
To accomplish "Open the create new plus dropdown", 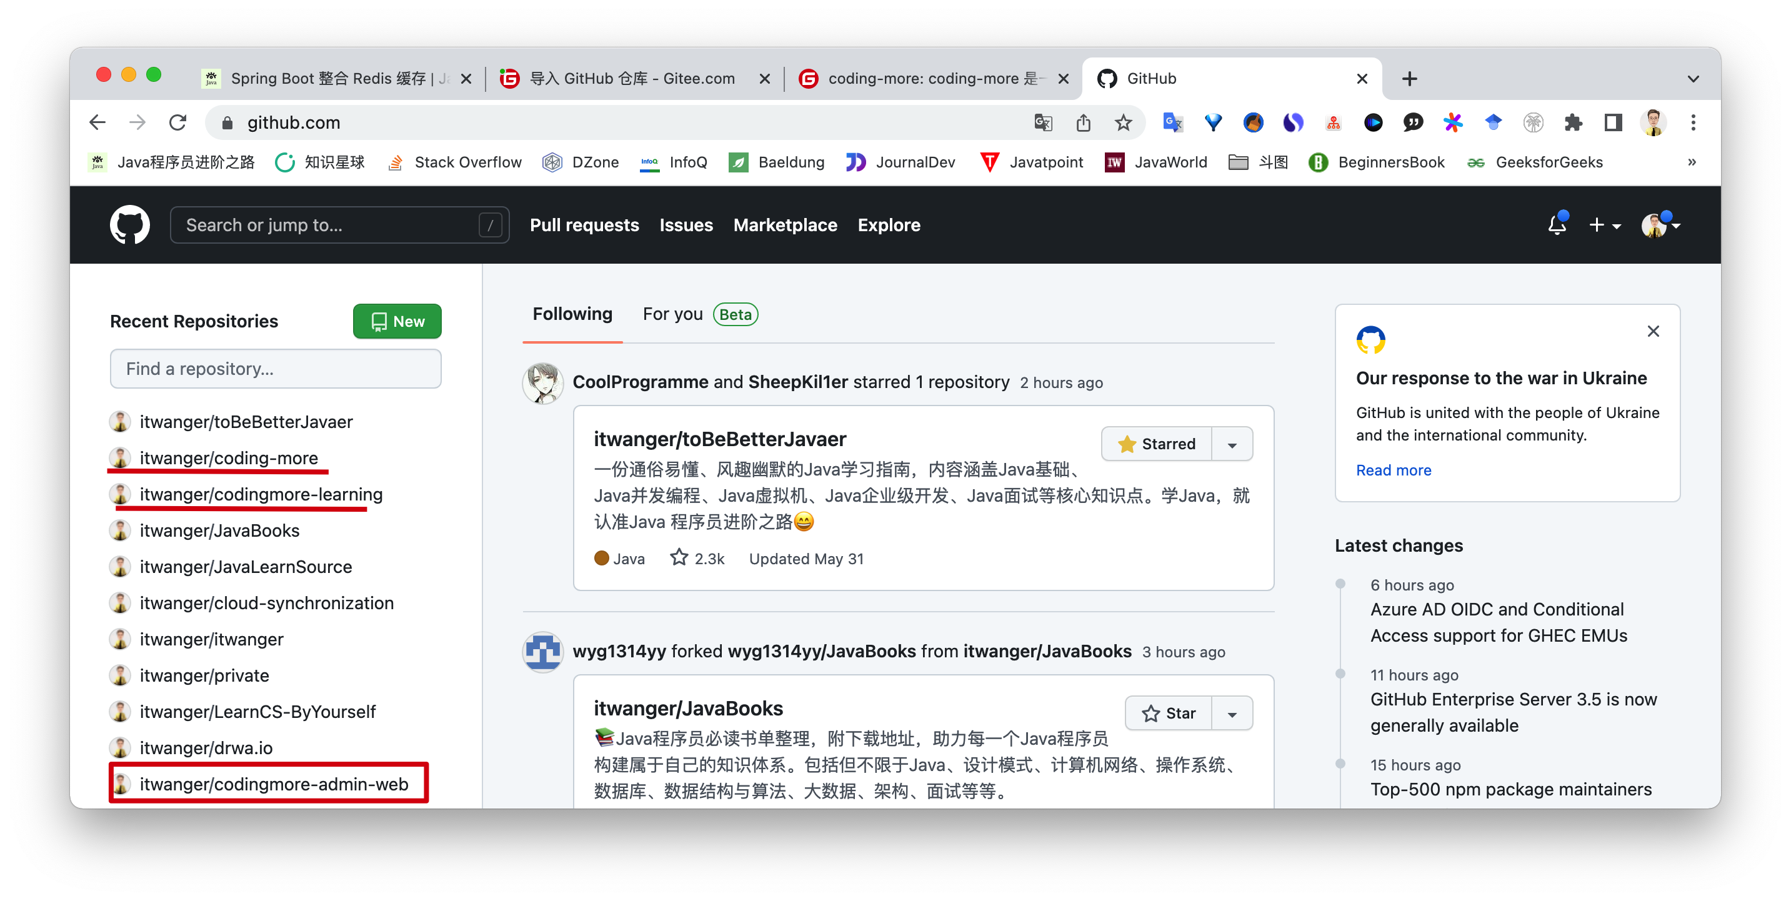I will [1604, 225].
